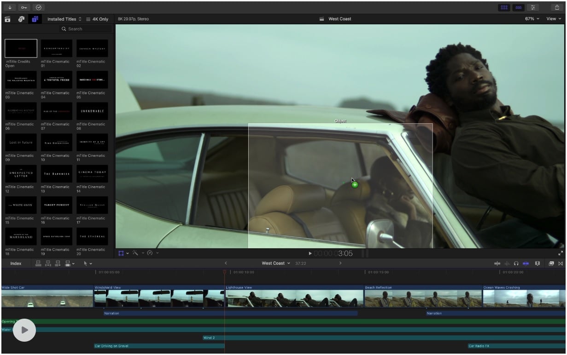Viewport: 567px width, 355px height.
Task: Expand the Transform tool dropdown chevron
Action: (x=128, y=253)
